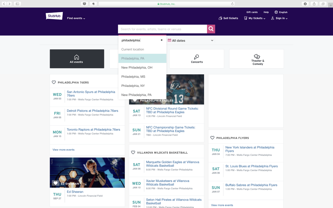This screenshot has width=333, height=208.
Task: Open San Antonio Spurs at 76ers event
Action: [x=91, y=94]
